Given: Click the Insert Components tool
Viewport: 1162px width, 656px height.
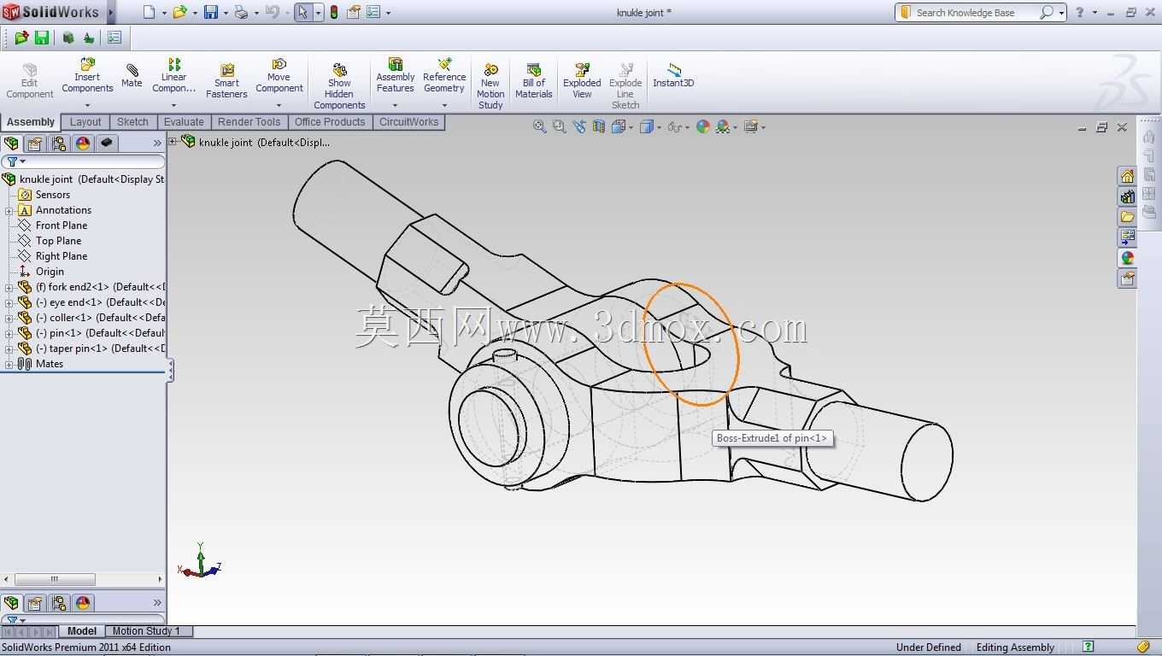Looking at the screenshot, I should coord(87,76).
